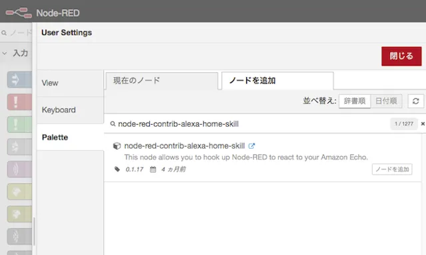
Task: Click the calendar icon beside 4 カ月前
Action: point(153,169)
